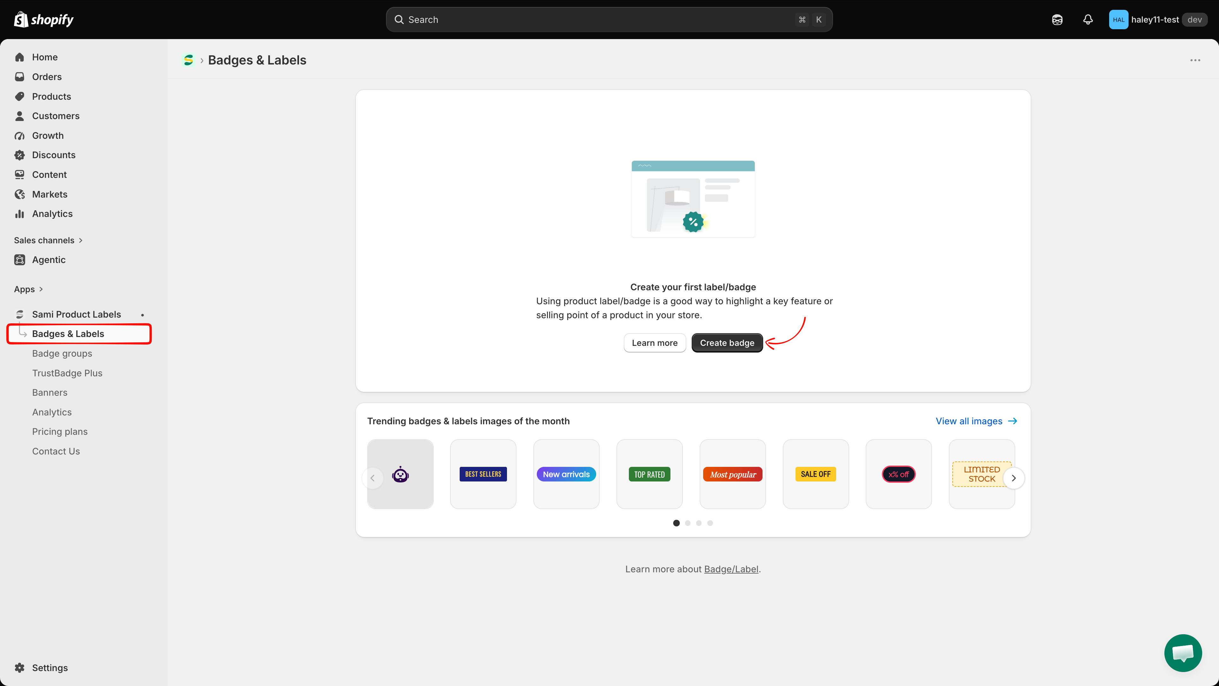Click the Products tag icon

click(19, 97)
